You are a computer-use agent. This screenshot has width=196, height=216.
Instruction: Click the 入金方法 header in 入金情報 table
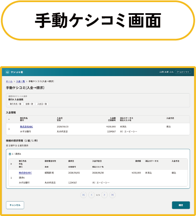coord(170,118)
